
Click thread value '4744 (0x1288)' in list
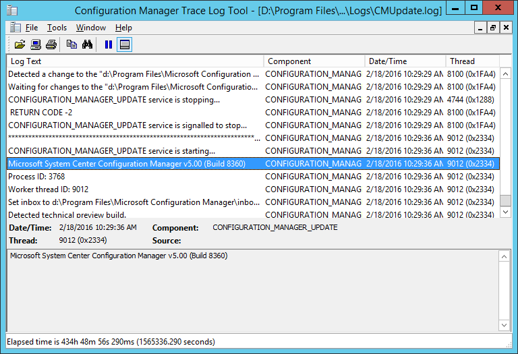click(470, 100)
